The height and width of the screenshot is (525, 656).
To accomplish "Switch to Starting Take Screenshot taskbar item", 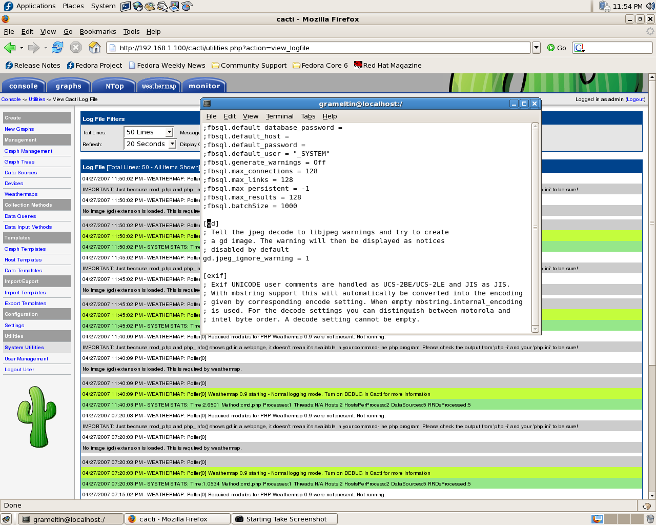I will coord(285,519).
